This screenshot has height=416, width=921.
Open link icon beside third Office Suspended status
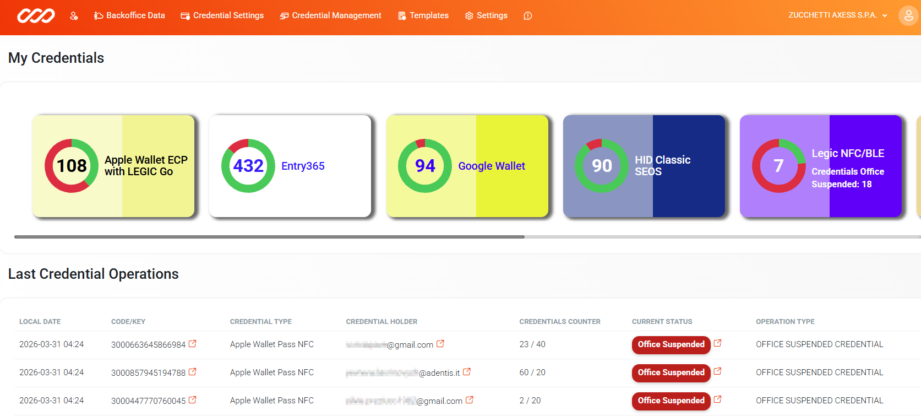click(x=717, y=399)
